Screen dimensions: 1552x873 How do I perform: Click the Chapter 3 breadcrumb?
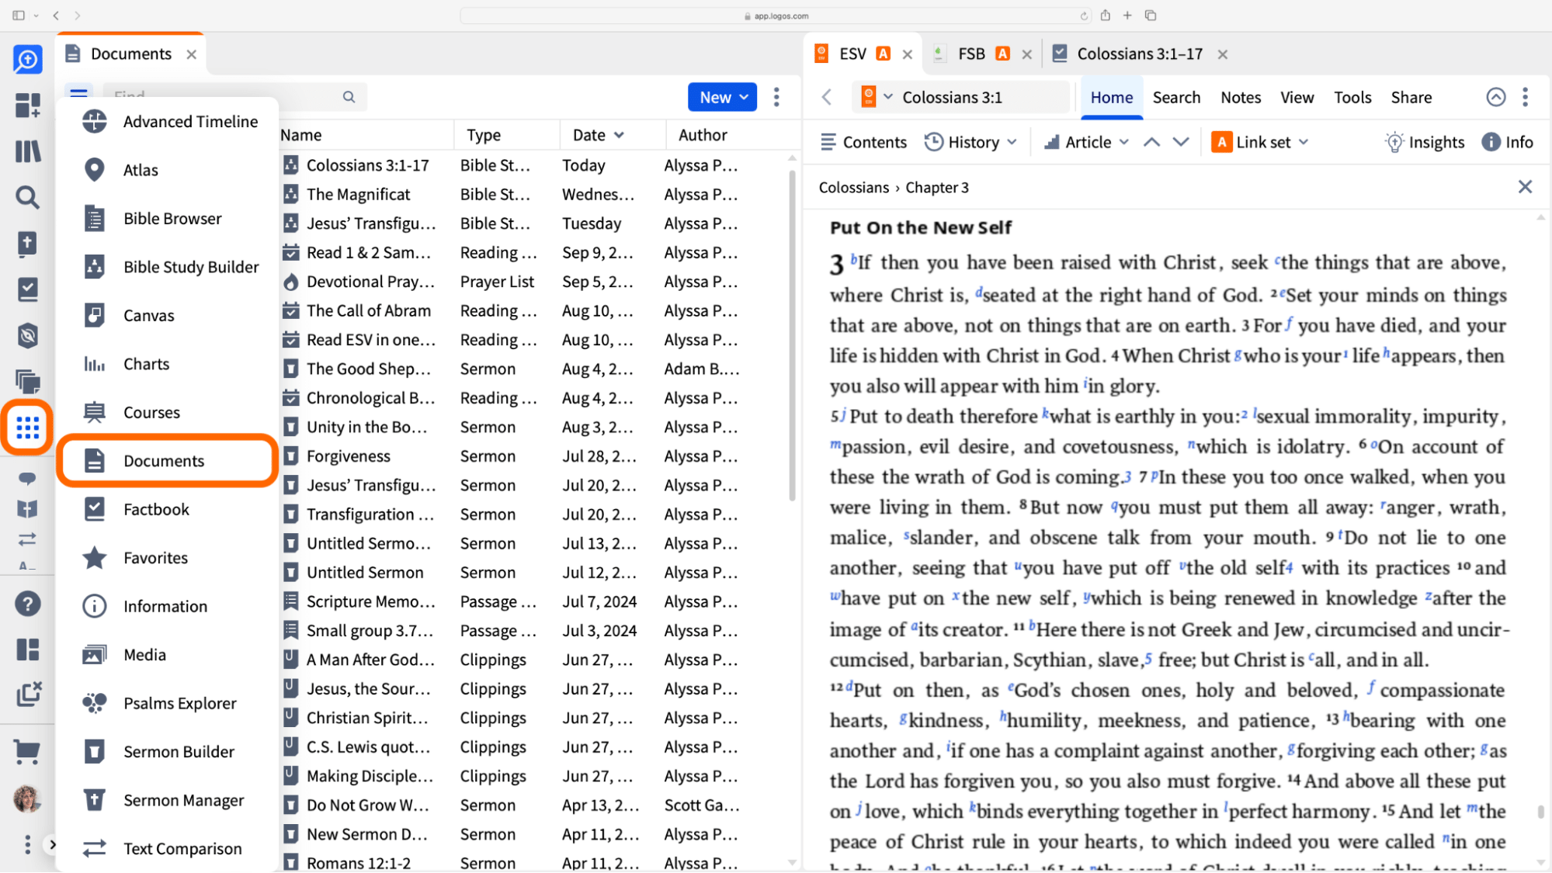(936, 187)
